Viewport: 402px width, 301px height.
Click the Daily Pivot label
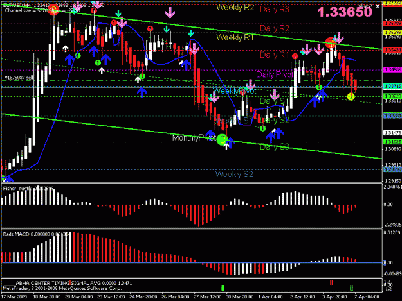coord(274,74)
